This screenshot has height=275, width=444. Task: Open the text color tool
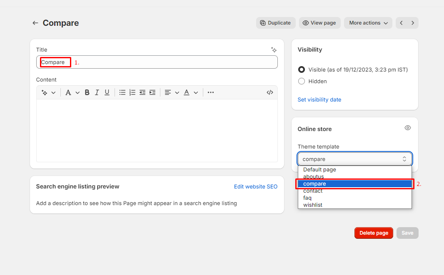[186, 92]
